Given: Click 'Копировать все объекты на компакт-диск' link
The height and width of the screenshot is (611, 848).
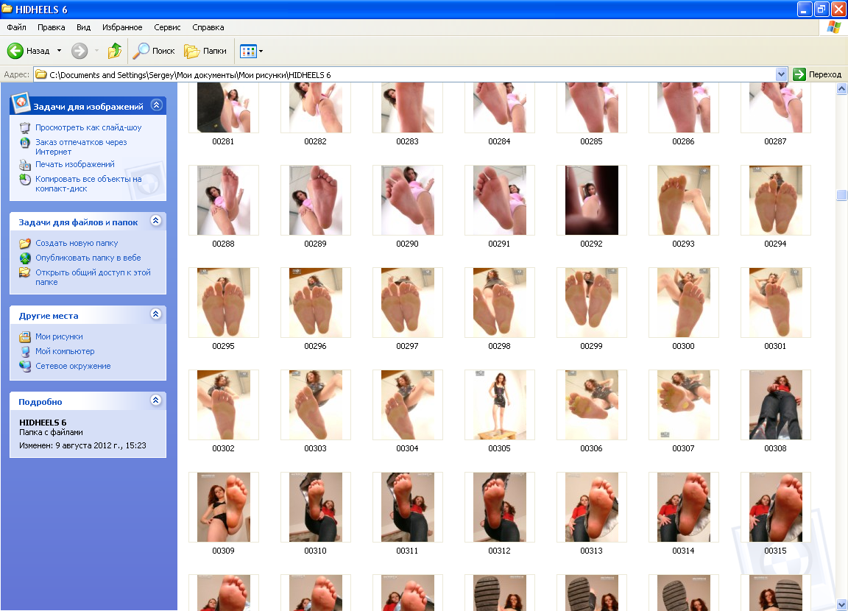Looking at the screenshot, I should click(x=88, y=184).
